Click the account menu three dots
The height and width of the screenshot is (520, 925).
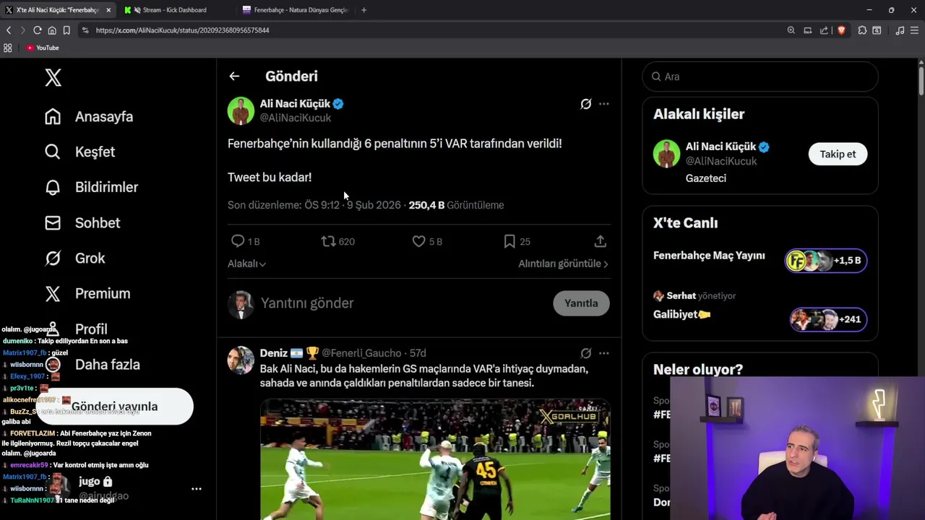(196, 489)
